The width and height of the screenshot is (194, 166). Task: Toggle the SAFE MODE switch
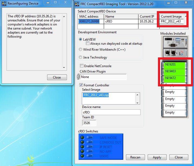pyautogui.click(x=90, y=137)
